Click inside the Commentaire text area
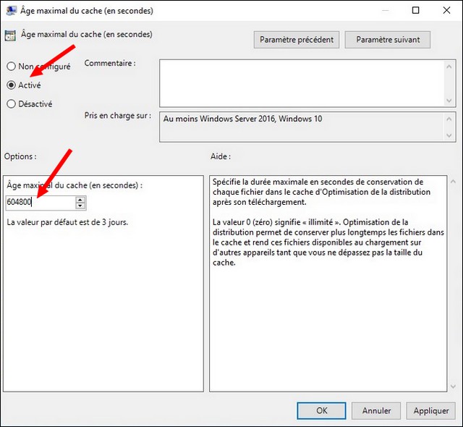The image size is (463, 427). coord(307,83)
